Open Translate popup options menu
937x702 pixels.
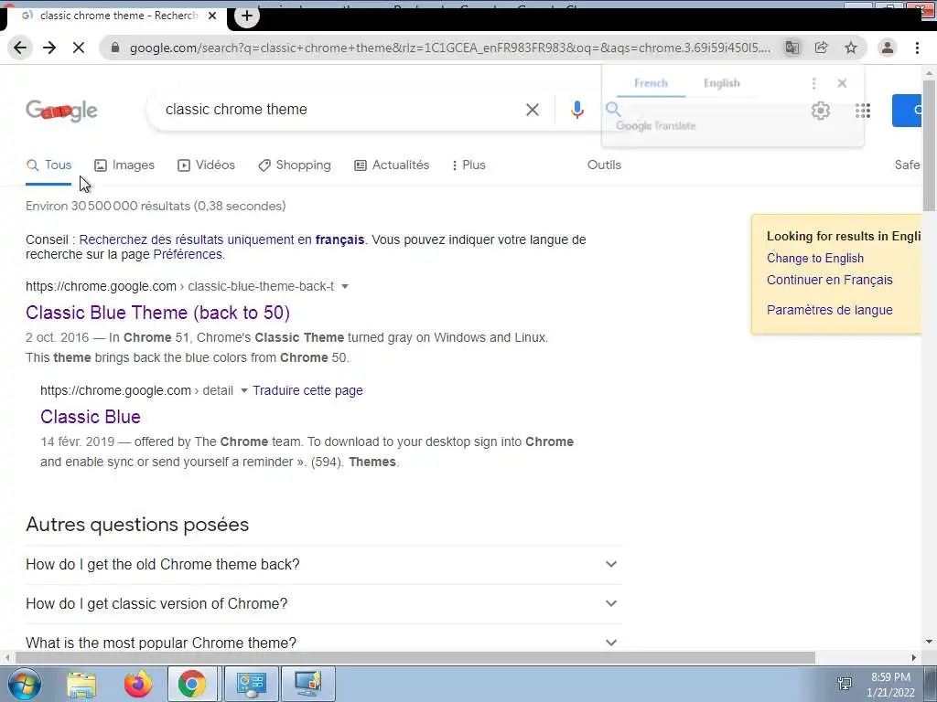point(813,83)
